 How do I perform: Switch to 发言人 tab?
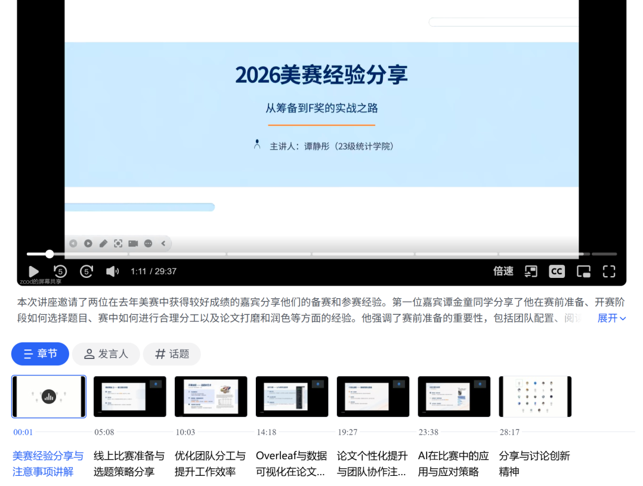[x=106, y=354]
